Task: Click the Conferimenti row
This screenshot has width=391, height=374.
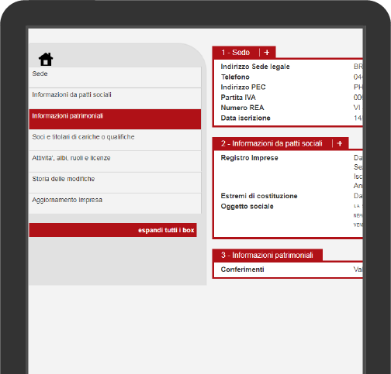Action: (289, 269)
